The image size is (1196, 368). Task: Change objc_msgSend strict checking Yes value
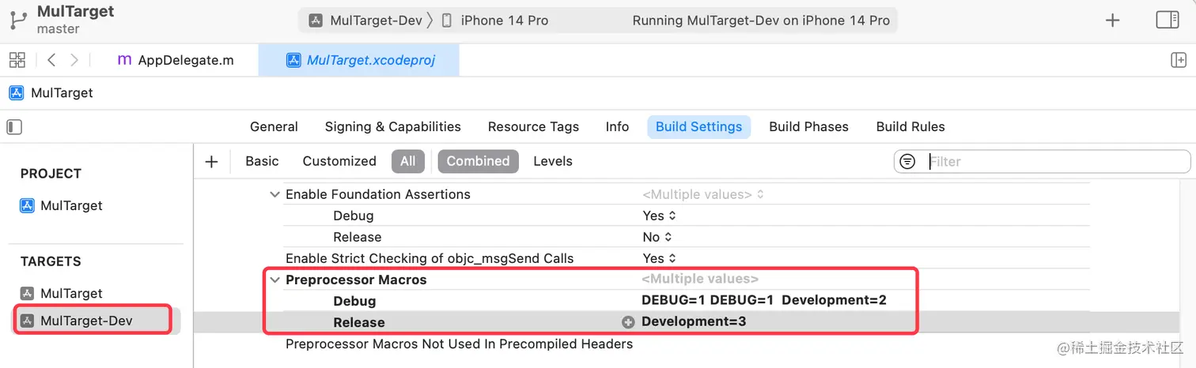659,258
